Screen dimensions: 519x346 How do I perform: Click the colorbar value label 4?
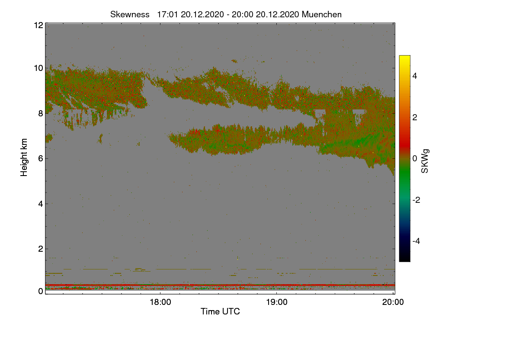pos(416,76)
